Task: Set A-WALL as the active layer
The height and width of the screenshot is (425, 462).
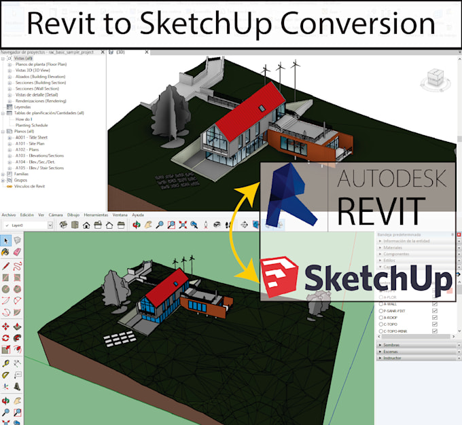Action: [380, 303]
